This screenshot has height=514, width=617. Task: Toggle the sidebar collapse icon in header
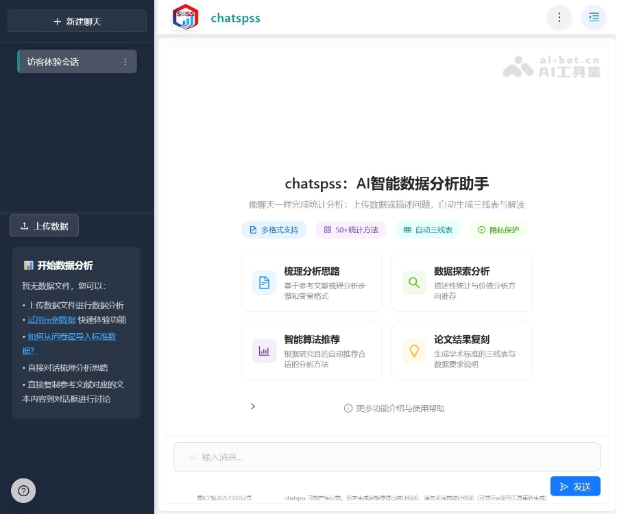point(594,17)
